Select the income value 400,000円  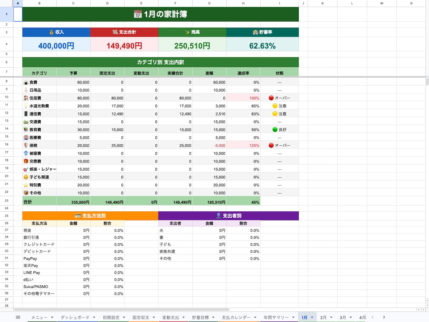pos(56,46)
